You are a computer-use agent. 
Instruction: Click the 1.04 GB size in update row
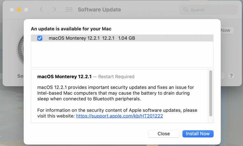tap(127, 38)
